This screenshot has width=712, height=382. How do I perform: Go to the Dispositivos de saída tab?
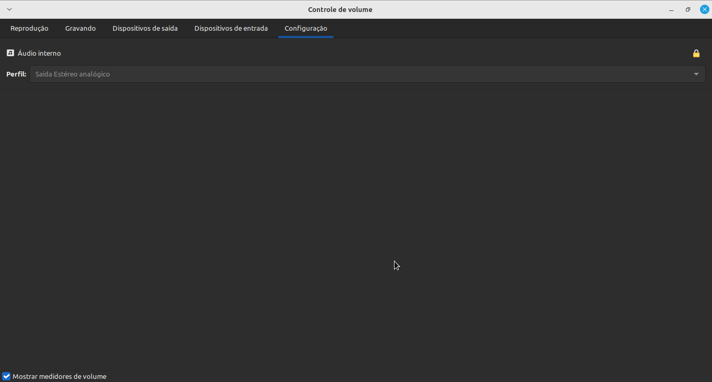point(145,28)
